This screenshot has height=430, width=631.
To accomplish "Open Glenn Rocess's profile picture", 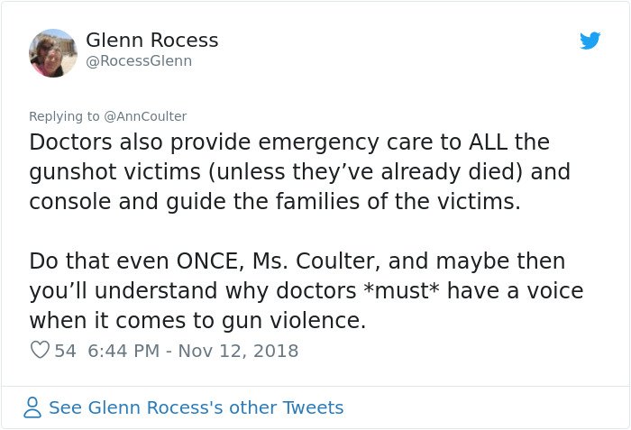I will [x=53, y=52].
